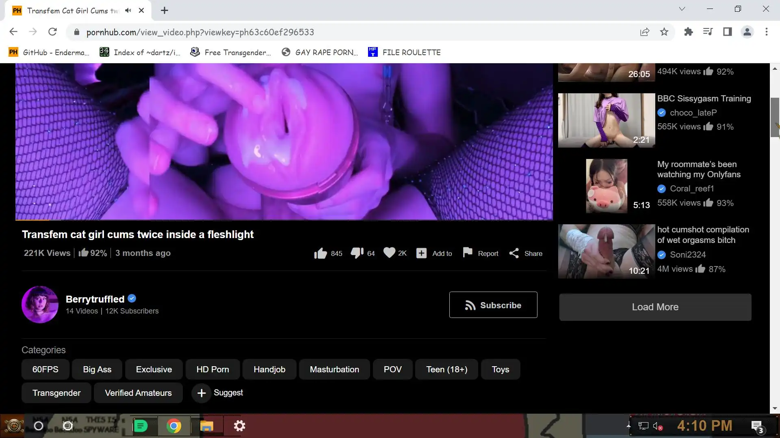Click the heart favorite icon
Image resolution: width=780 pixels, height=438 pixels.
pyautogui.click(x=389, y=253)
